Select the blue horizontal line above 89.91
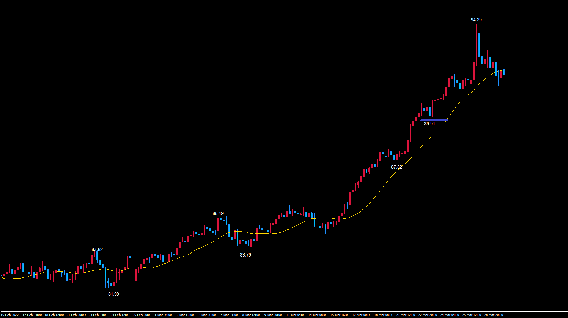568x318 pixels. [434, 120]
